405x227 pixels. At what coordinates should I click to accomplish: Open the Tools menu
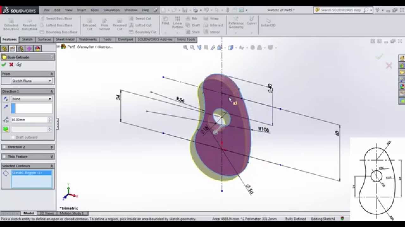pos(95,10)
